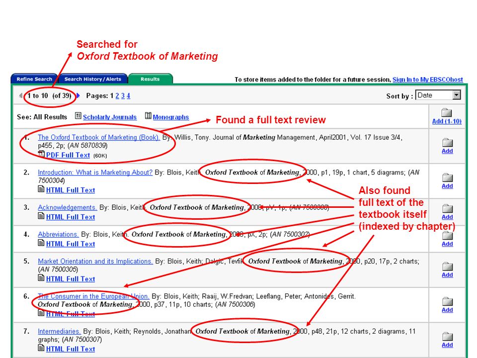Click the '1 to 10 (of 39)' results count
Viewport: 477px width, 358px height.
point(49,95)
